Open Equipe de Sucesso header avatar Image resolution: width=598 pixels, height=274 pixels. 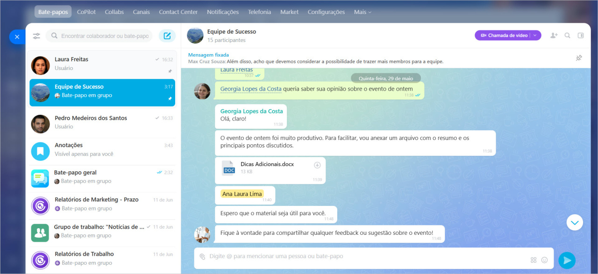pyautogui.click(x=195, y=35)
